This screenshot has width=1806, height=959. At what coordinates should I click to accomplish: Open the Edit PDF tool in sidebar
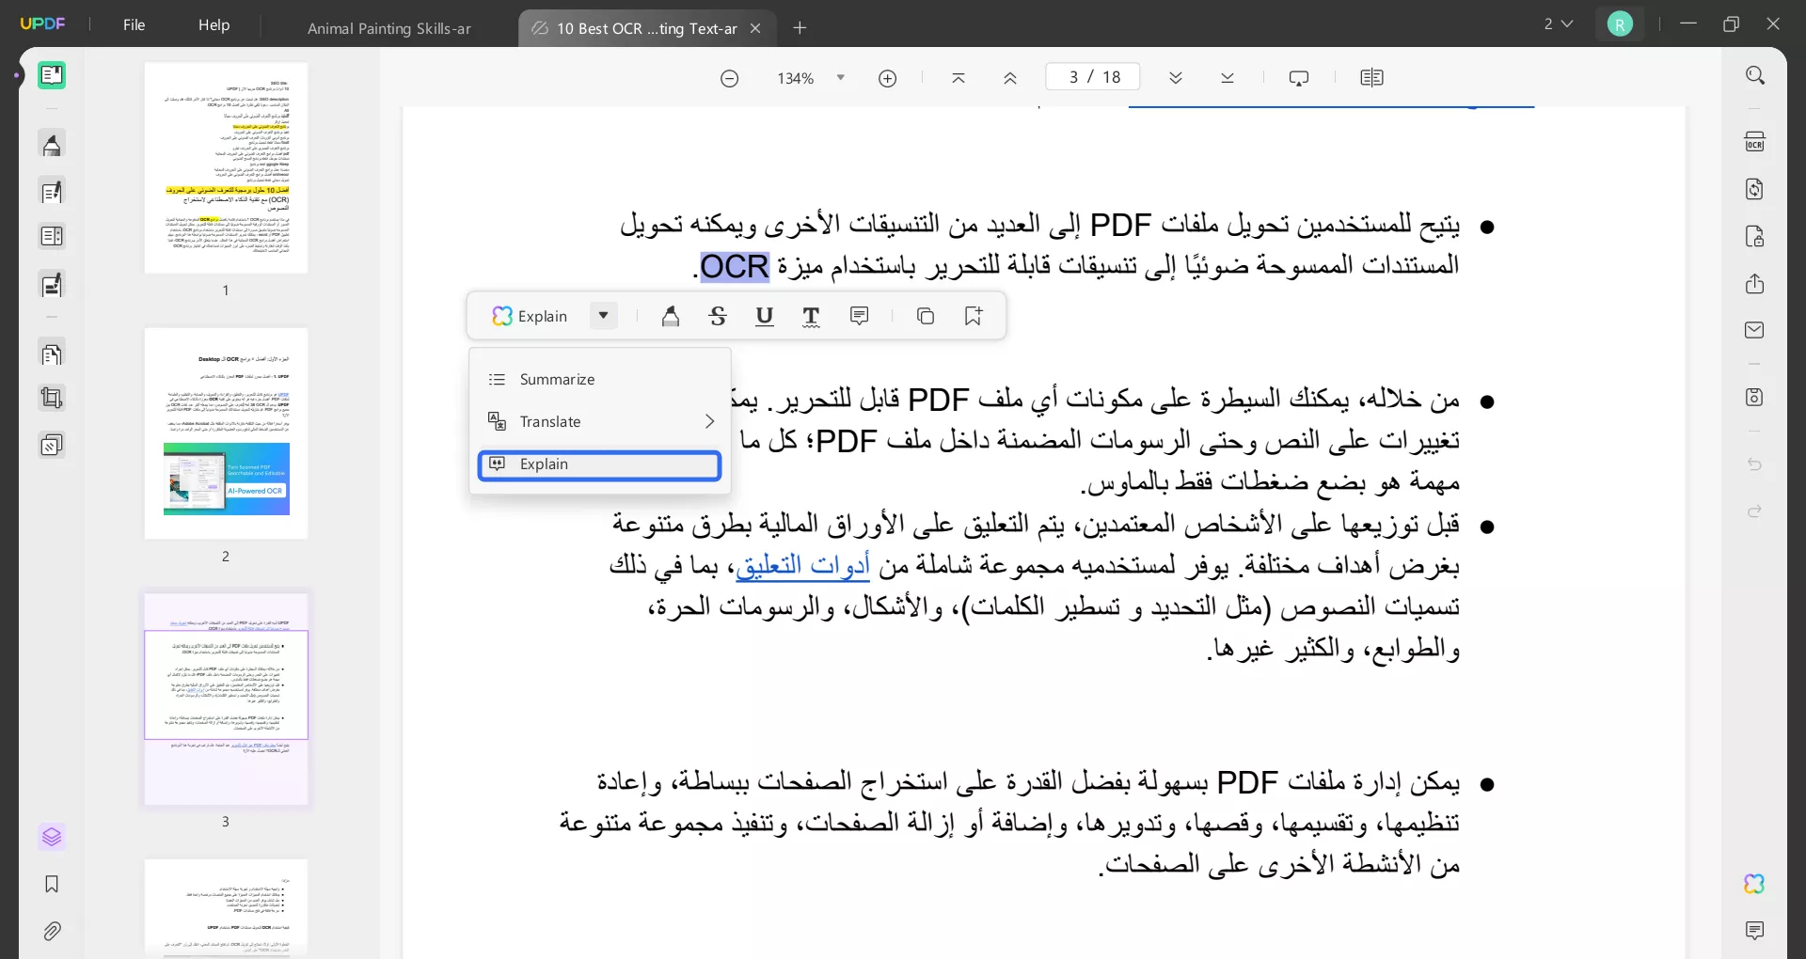click(52, 192)
